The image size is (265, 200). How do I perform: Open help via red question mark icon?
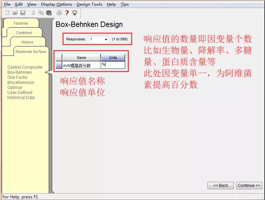[x=67, y=13]
